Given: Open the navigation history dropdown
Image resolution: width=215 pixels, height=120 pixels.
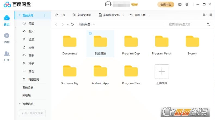Looking at the screenshot, I should click(x=68, y=24).
